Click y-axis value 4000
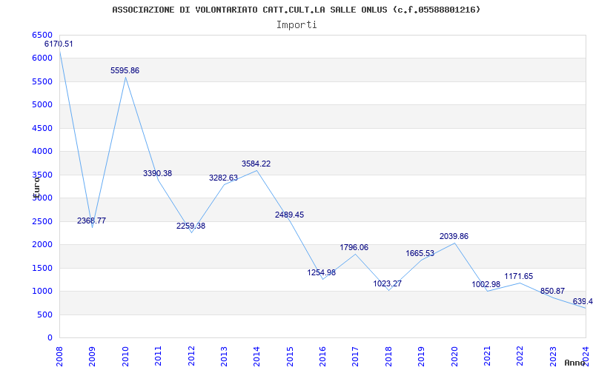593x370 pixels. tap(42, 152)
